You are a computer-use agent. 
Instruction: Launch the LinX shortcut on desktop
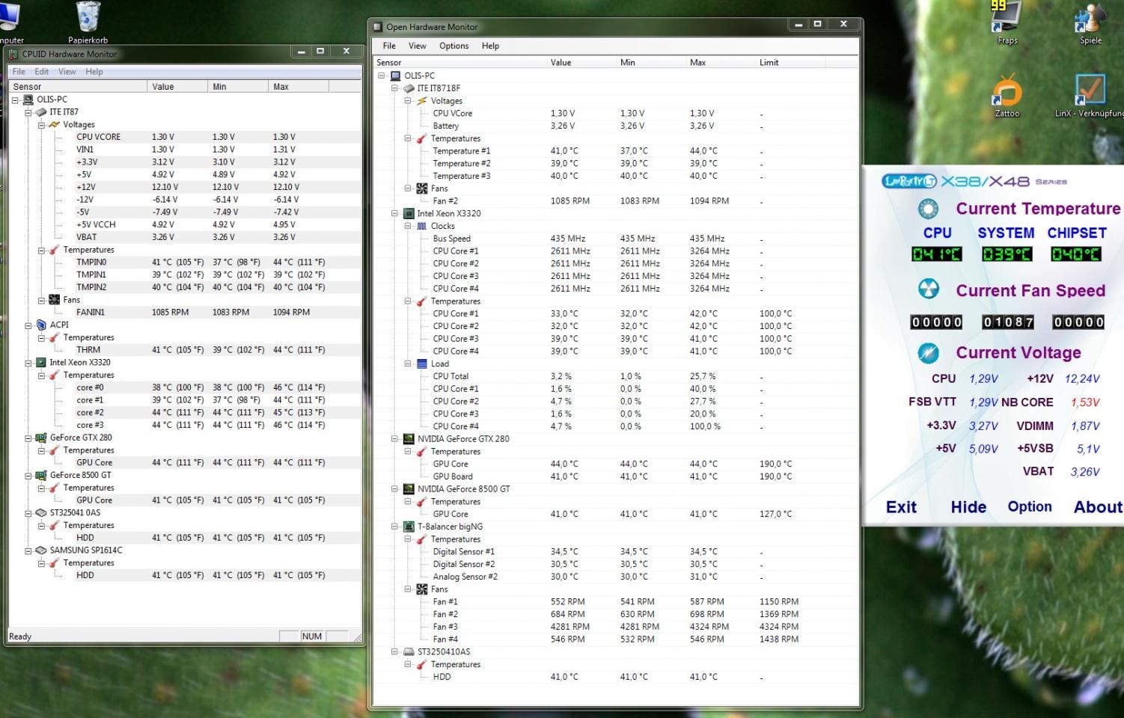(1090, 95)
